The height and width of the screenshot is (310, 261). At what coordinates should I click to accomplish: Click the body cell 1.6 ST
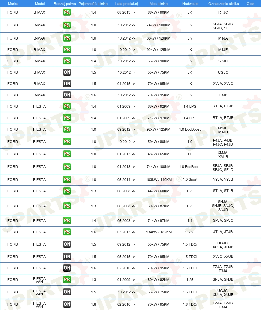[x=190, y=232]
